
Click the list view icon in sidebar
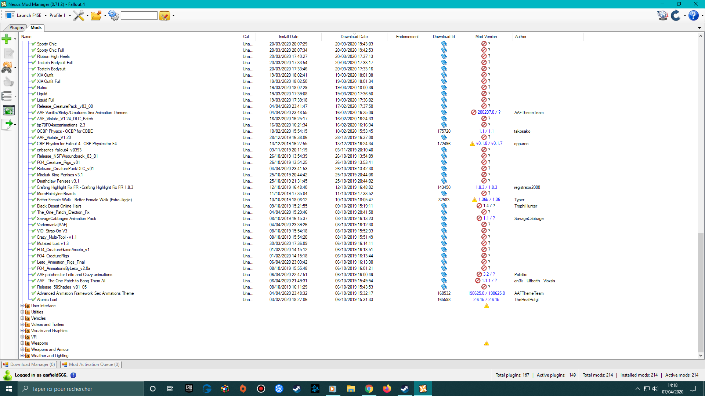click(7, 96)
